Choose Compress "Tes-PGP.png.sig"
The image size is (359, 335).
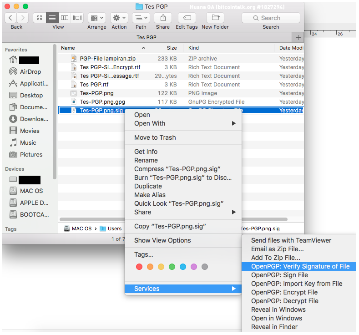click(x=183, y=169)
